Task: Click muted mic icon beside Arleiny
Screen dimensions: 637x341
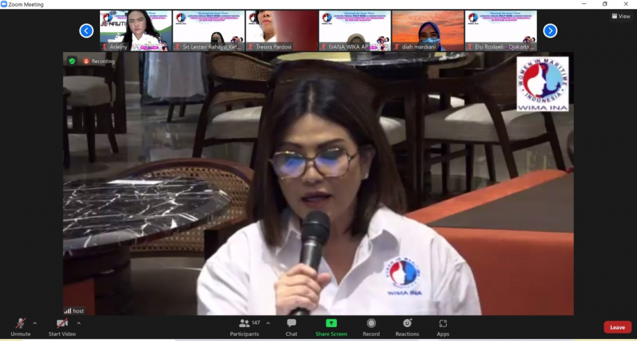Action: pos(105,47)
